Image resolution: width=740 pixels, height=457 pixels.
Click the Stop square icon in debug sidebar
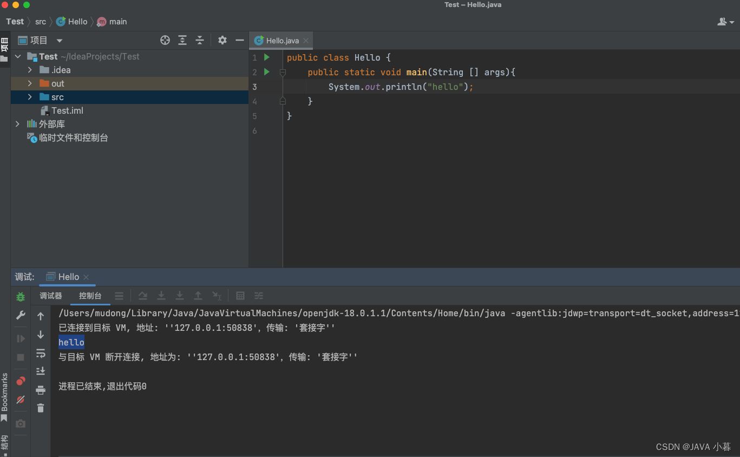21,357
